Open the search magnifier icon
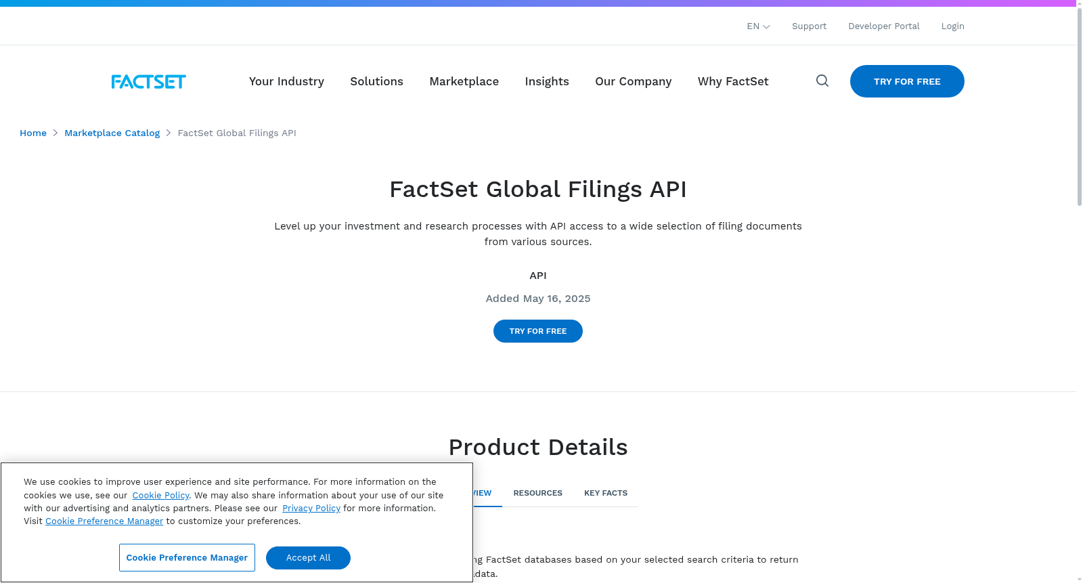This screenshot has width=1083, height=583. 822,81
